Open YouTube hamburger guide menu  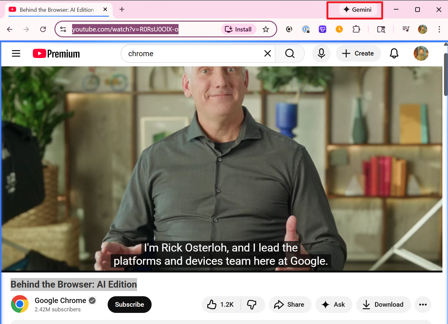pyautogui.click(x=16, y=54)
